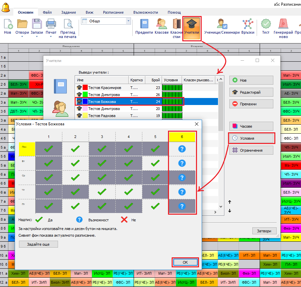Screen dimensions: 301x287
Task: Click blue color swatch of Тестов Божкова
Action: pos(85,102)
